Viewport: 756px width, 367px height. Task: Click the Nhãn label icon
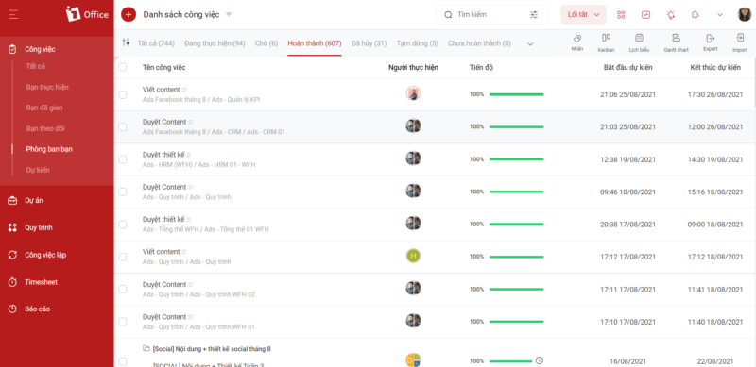pos(577,38)
